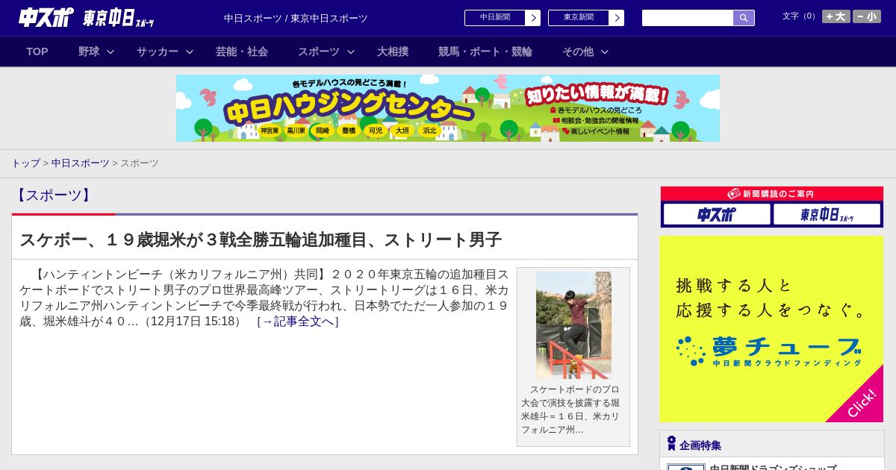Screen dimensions: 896x470
Task: Open the 芸能・社会 menu item
Action: tap(242, 51)
